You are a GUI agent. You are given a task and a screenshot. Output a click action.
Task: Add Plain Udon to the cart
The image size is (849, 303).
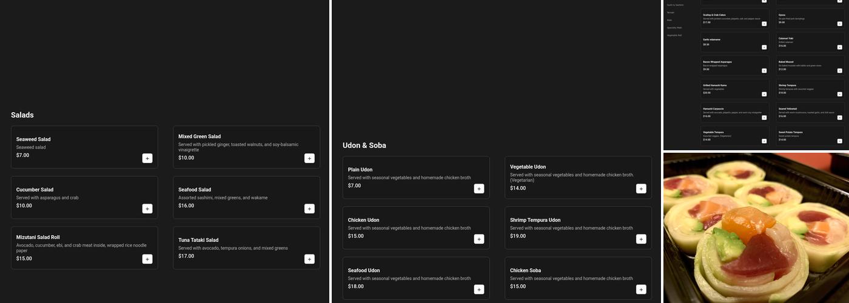pos(479,188)
